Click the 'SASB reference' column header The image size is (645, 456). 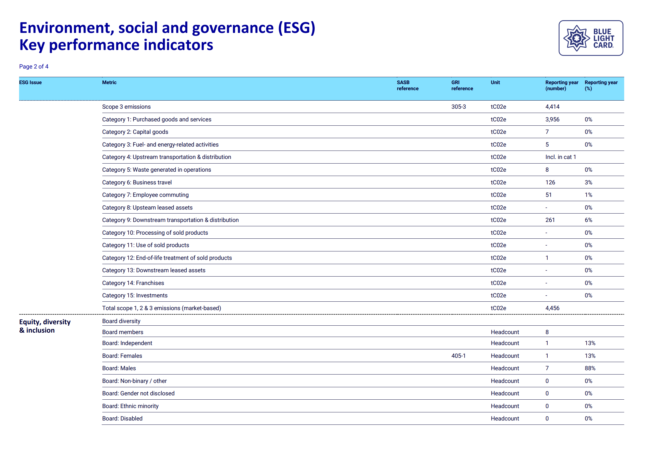click(407, 86)
